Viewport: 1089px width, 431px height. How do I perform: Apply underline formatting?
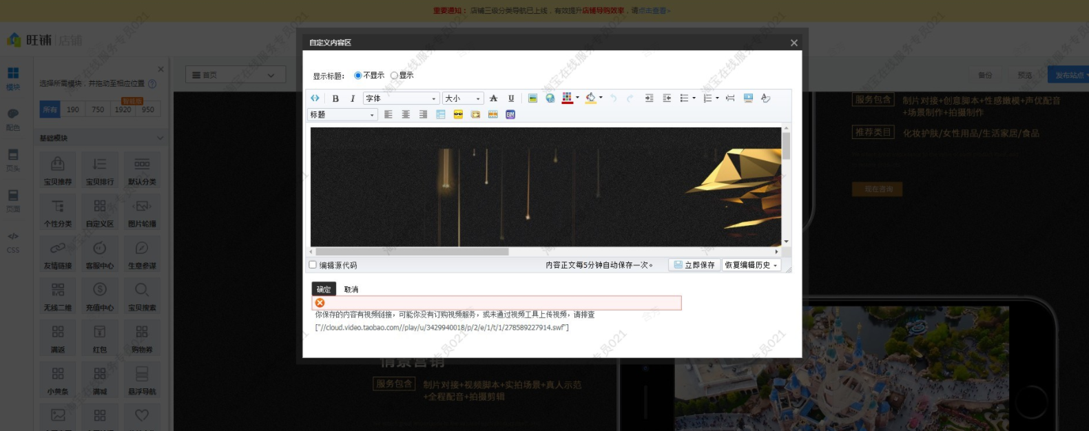(x=511, y=98)
